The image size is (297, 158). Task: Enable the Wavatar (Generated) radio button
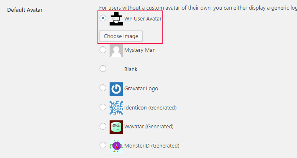(103, 126)
